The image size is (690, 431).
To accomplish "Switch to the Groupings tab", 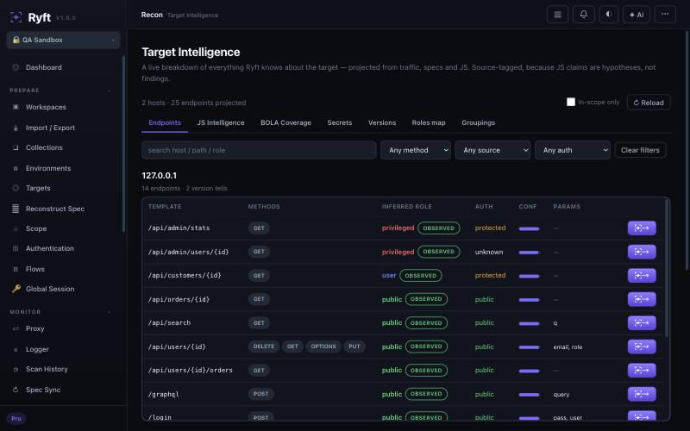I will [478, 122].
